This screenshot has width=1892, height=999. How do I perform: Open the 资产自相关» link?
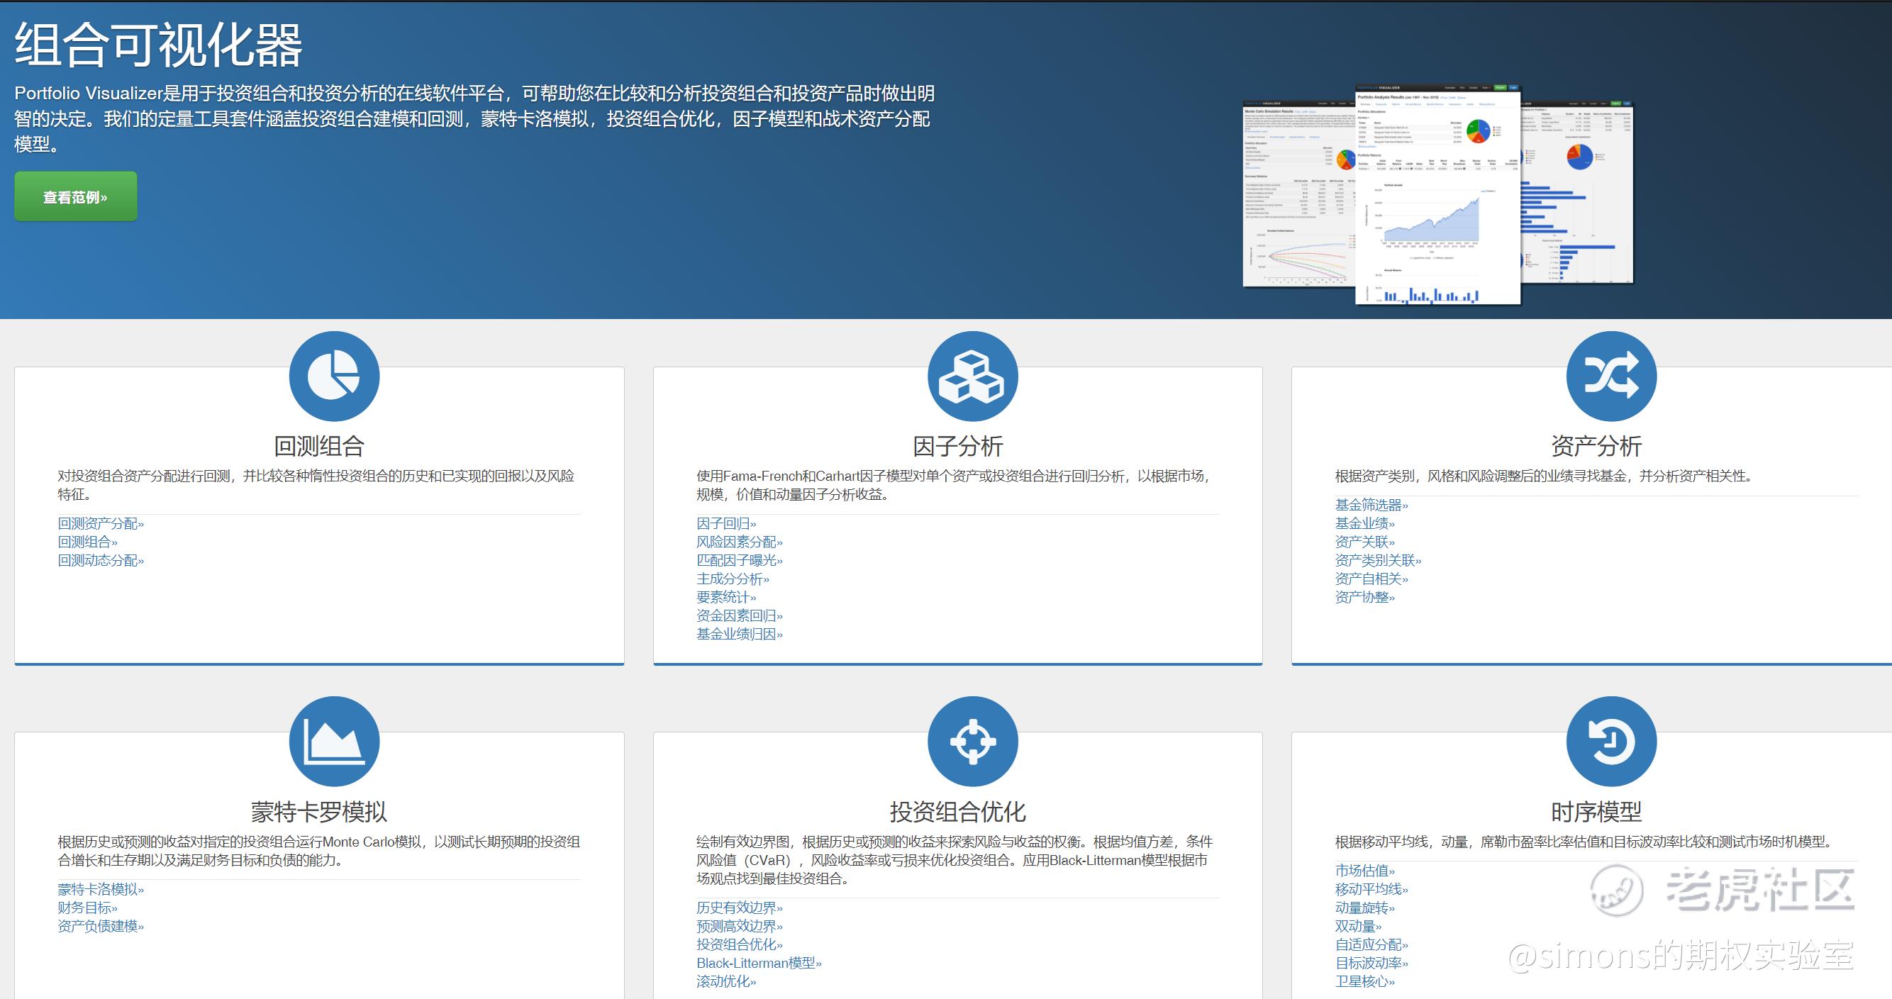click(x=1372, y=579)
